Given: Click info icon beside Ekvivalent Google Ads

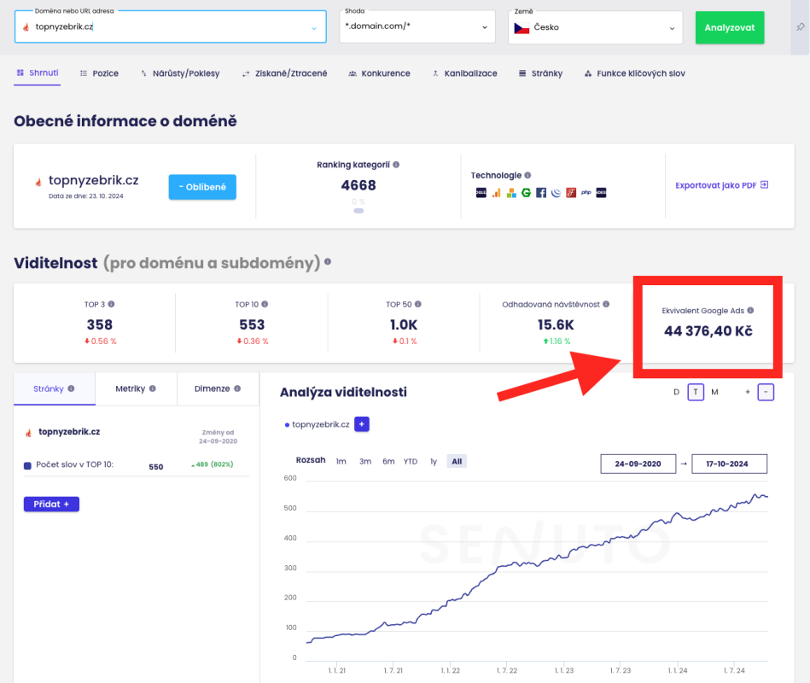Looking at the screenshot, I should [750, 310].
